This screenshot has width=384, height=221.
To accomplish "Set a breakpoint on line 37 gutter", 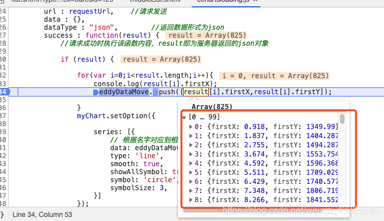I will [3, 115].
